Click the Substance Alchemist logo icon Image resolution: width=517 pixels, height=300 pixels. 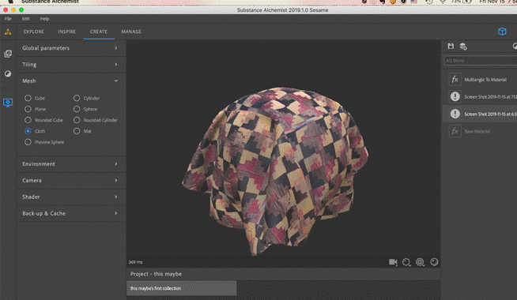[8, 32]
